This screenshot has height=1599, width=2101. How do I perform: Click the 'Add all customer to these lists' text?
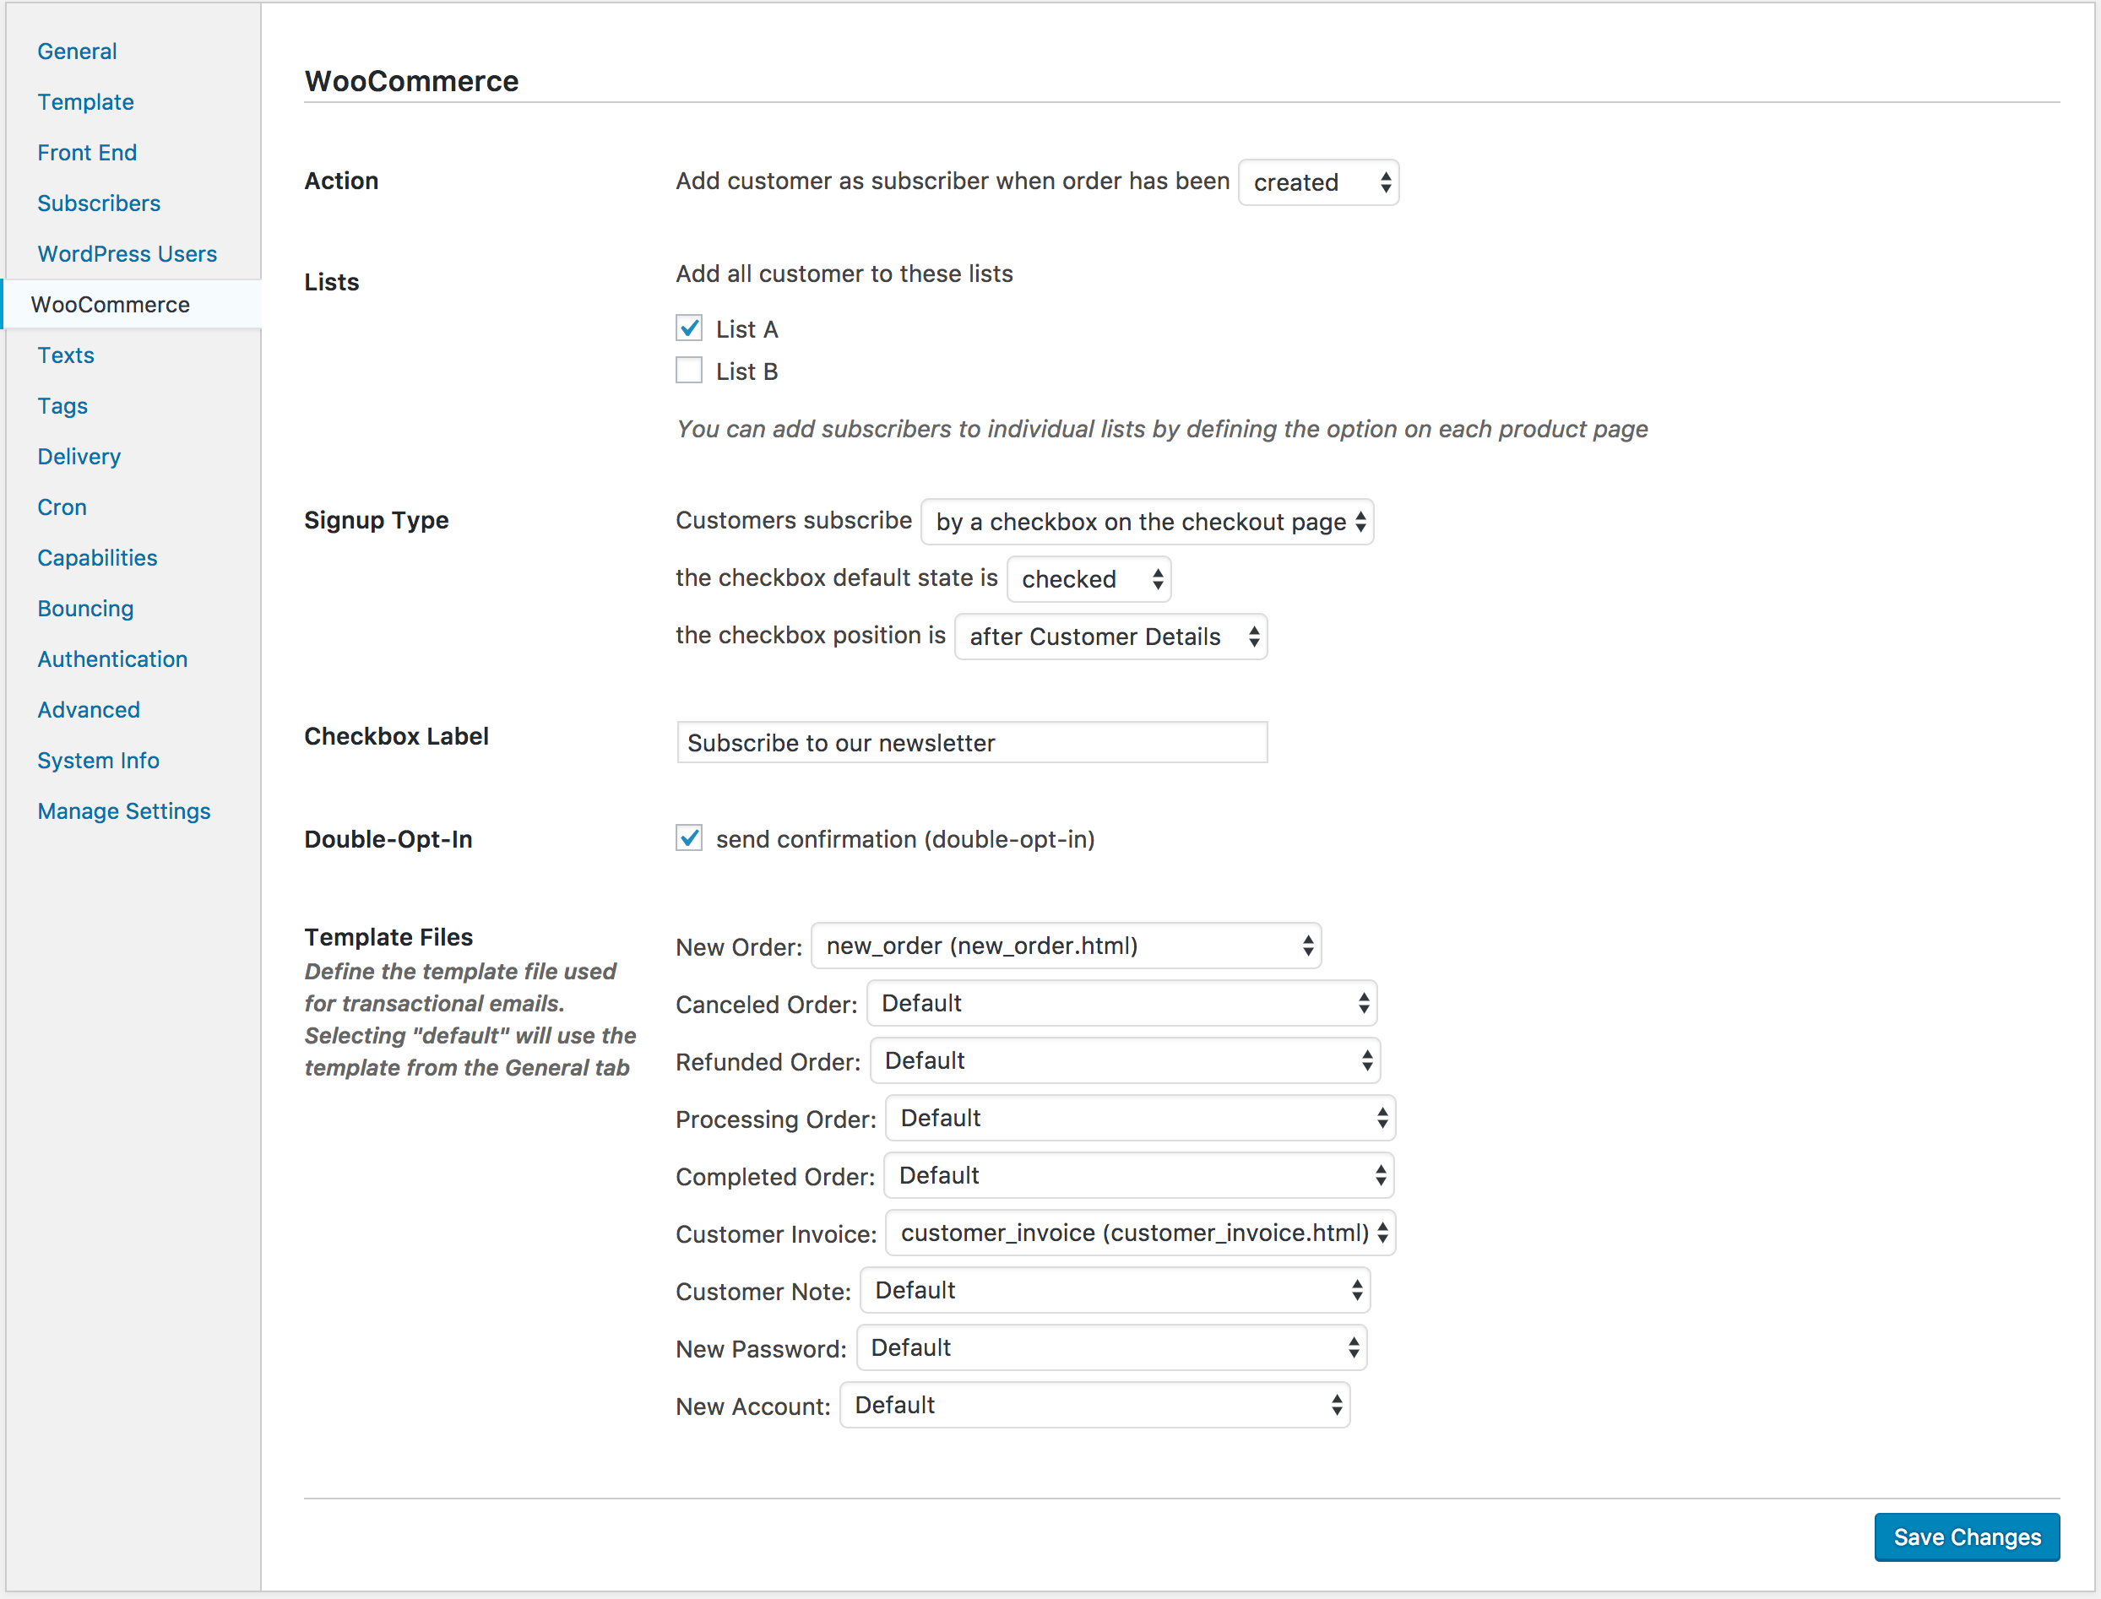pyautogui.click(x=844, y=274)
